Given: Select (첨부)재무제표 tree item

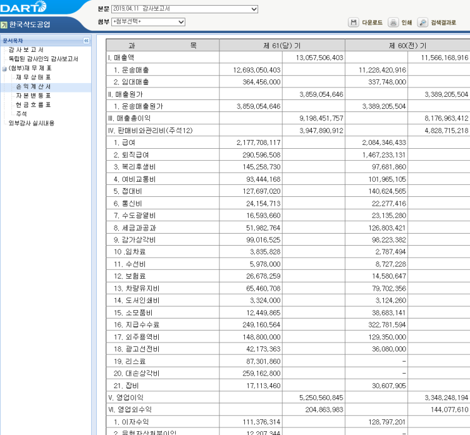Looking at the screenshot, I should coord(30,68).
